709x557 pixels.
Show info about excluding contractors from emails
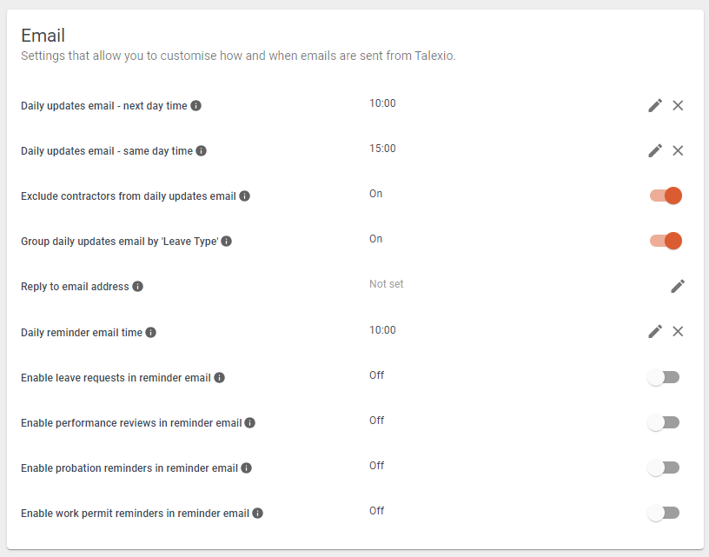[x=244, y=196]
